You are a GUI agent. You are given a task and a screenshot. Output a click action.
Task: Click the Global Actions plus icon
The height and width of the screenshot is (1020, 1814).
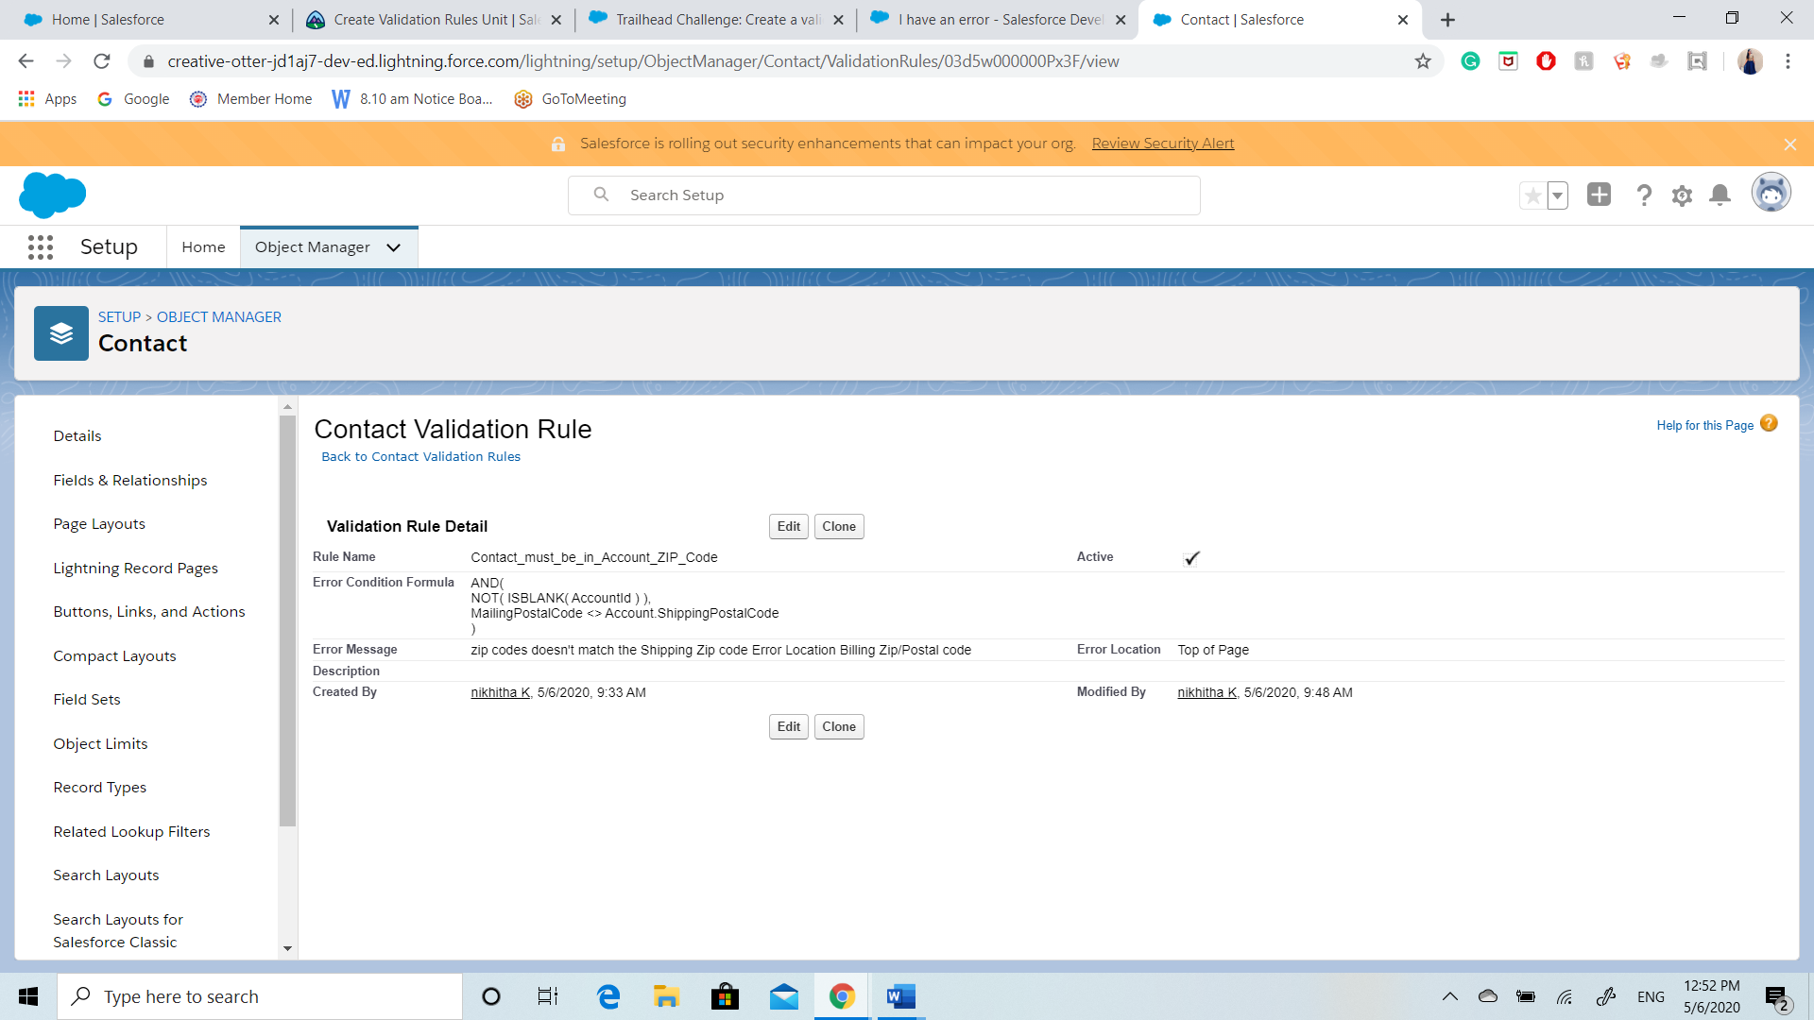[x=1599, y=195]
